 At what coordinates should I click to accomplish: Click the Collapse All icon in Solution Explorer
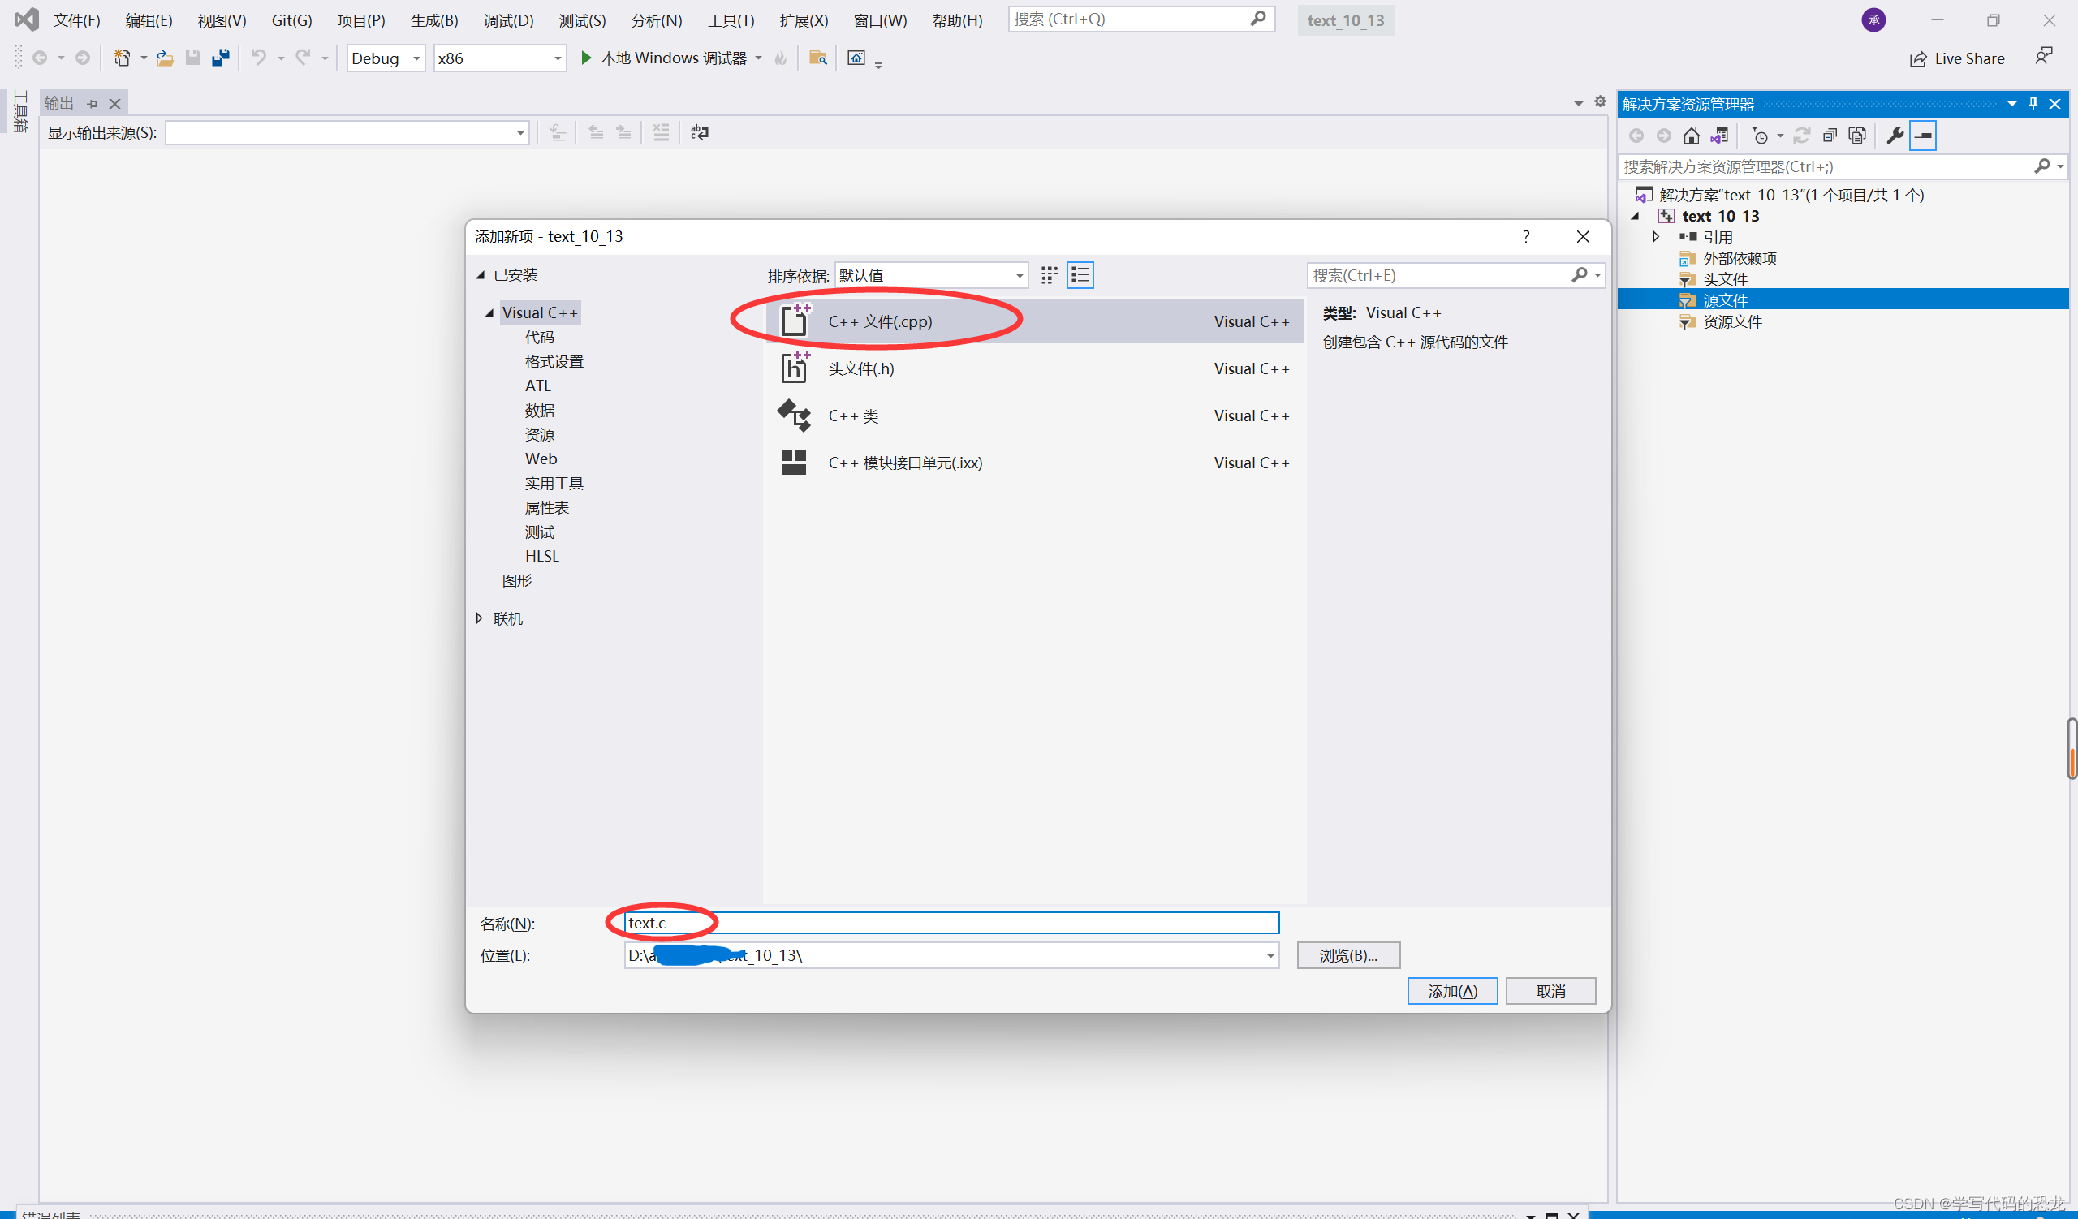pyautogui.click(x=1830, y=136)
